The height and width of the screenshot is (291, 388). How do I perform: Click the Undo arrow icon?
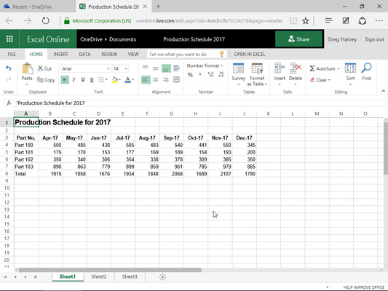pyautogui.click(x=9, y=68)
